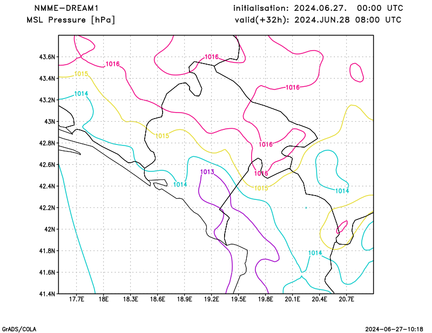This screenshot has height=333, width=432.
Task: Click the 1016 label on the 20.1E meridian
Action: (293, 87)
